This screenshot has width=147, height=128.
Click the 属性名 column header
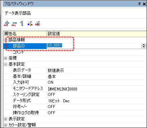pyautogui.click(x=25, y=34)
